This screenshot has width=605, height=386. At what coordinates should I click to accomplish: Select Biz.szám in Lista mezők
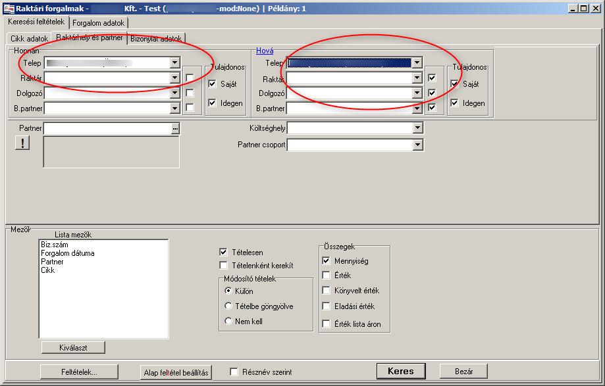(x=55, y=245)
